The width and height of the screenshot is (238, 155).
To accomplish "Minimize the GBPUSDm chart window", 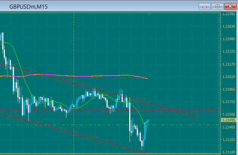I will coord(205,6).
